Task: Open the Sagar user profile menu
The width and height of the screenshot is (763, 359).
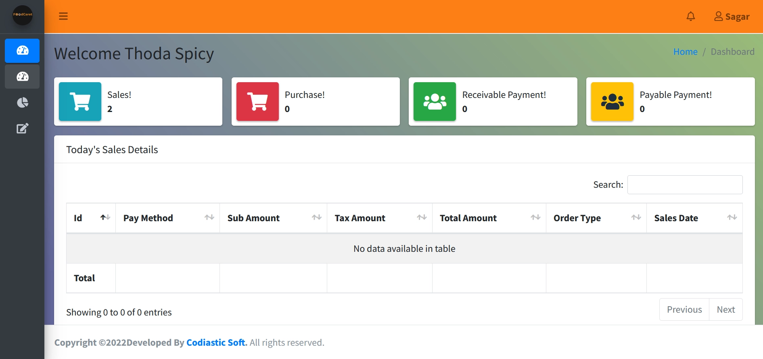Action: coord(732,17)
